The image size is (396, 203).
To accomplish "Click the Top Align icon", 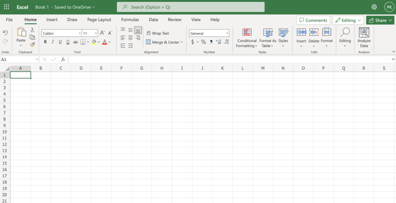I will coord(123,30).
